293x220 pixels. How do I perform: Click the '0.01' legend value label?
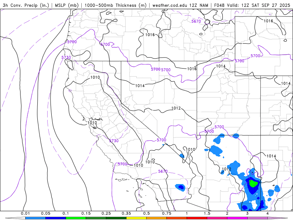[x=25, y=213]
